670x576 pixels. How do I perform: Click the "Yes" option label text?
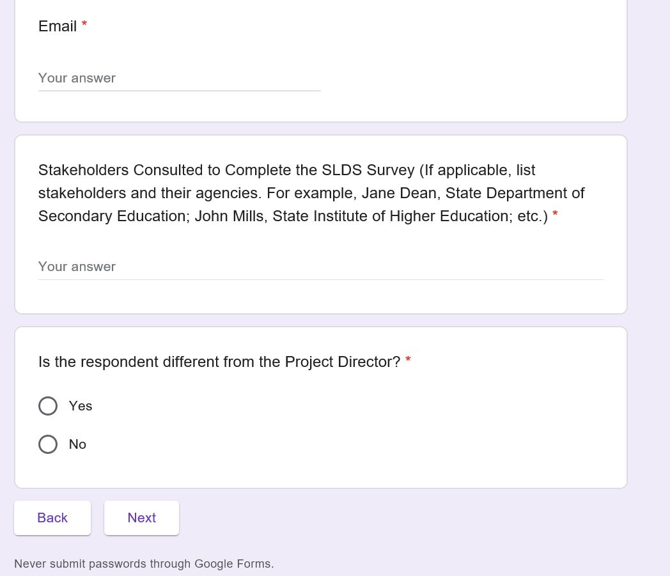[81, 406]
